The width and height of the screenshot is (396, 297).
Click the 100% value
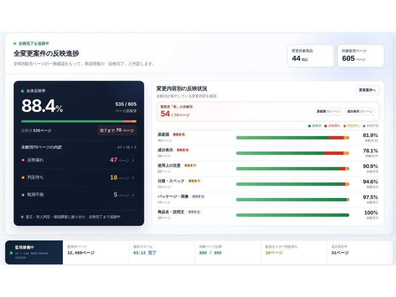(x=371, y=213)
